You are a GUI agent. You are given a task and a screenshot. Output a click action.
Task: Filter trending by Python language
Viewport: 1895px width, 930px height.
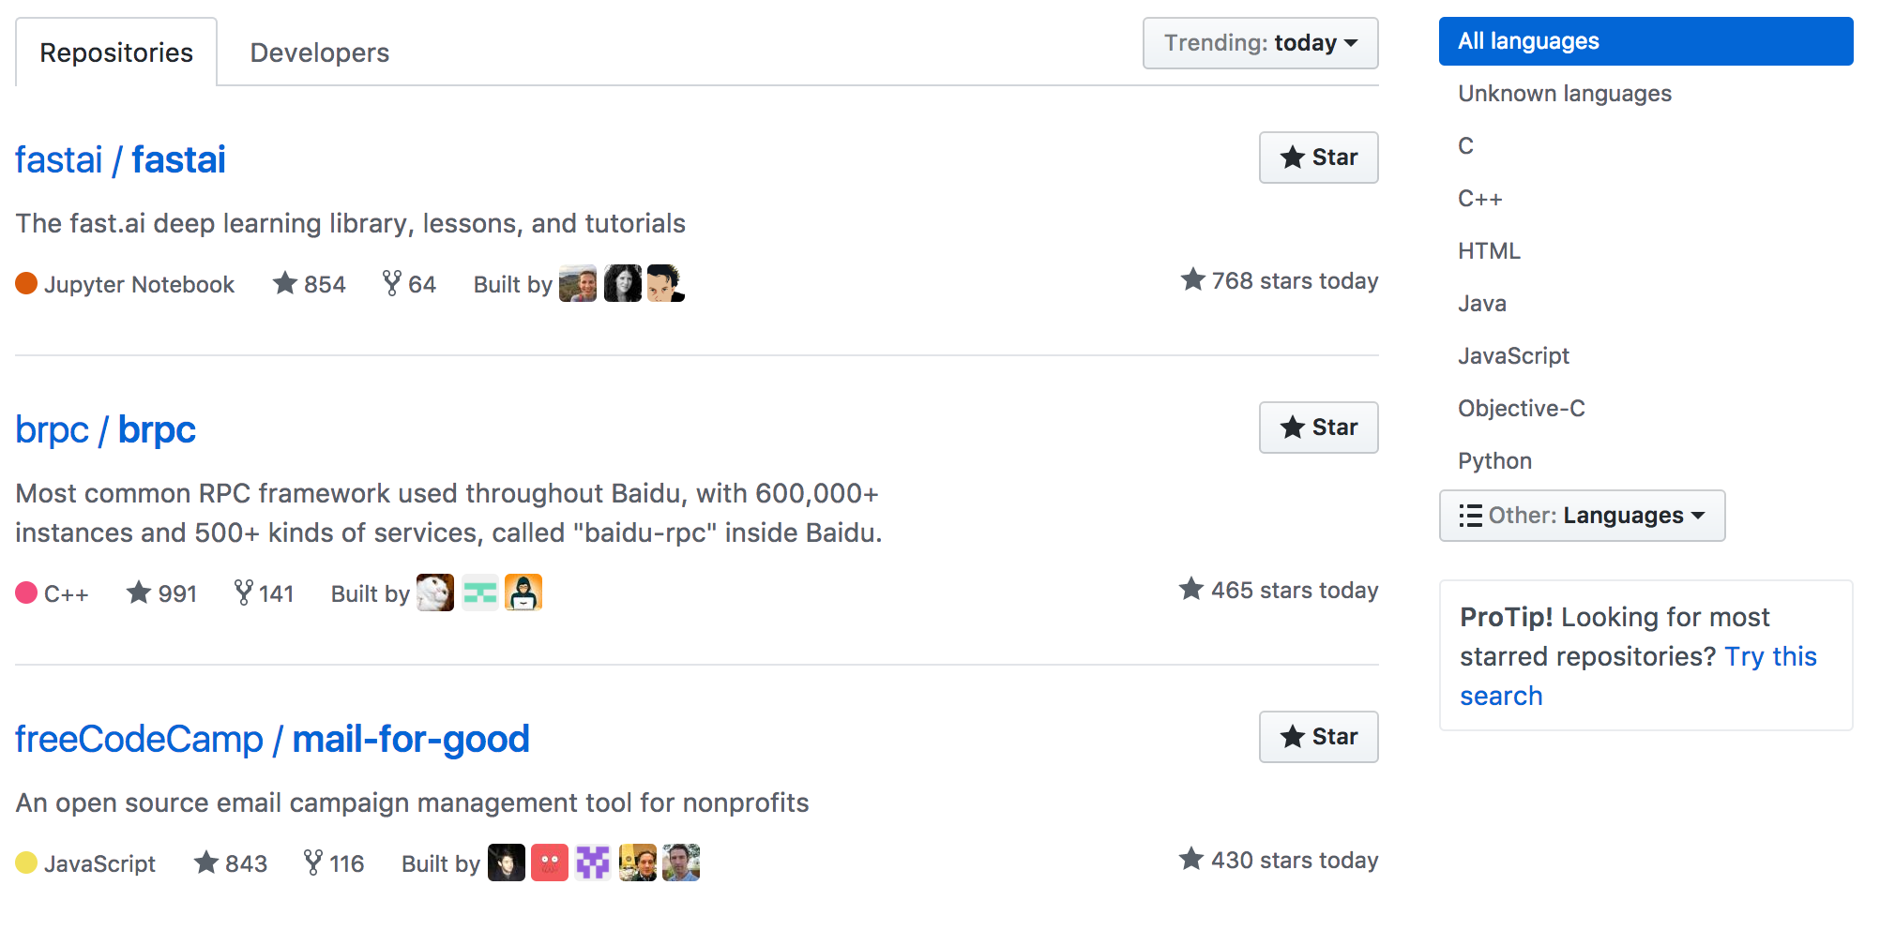coord(1494,461)
